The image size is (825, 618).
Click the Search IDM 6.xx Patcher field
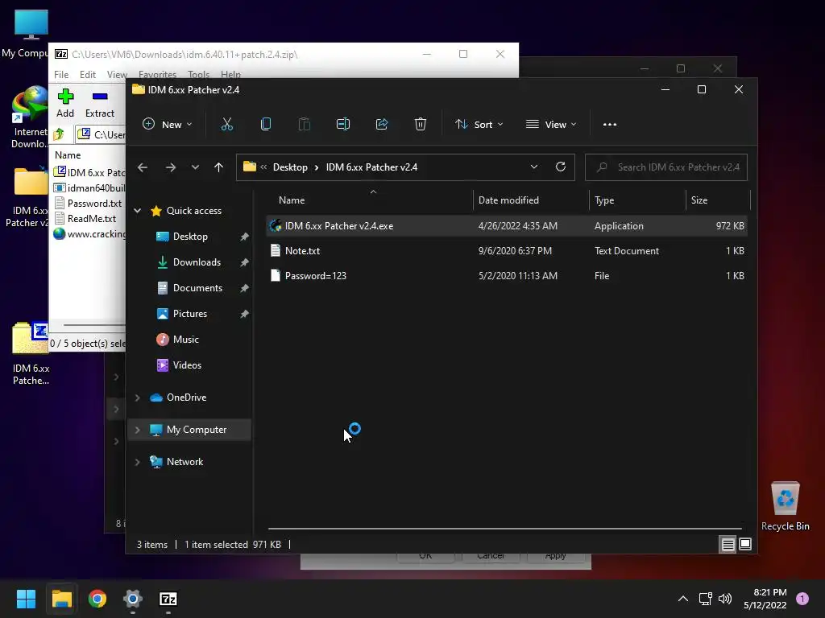point(666,167)
